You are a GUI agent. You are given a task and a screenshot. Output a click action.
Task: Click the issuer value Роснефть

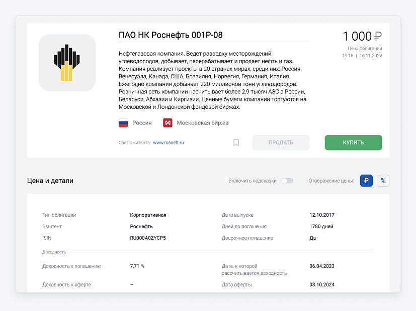pyautogui.click(x=141, y=226)
